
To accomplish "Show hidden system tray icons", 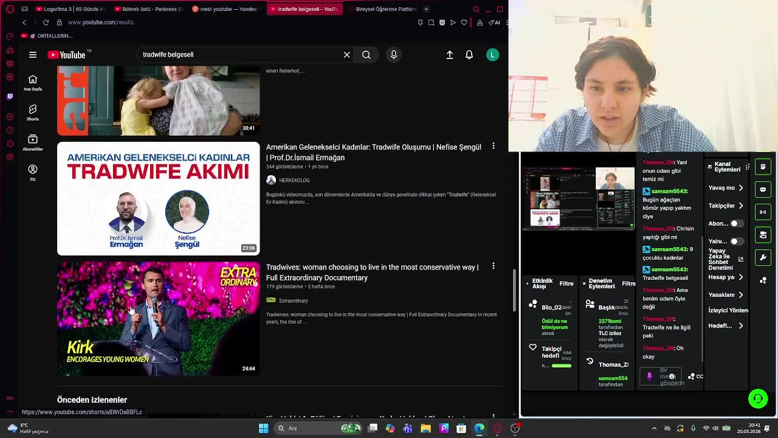I will pos(654,428).
